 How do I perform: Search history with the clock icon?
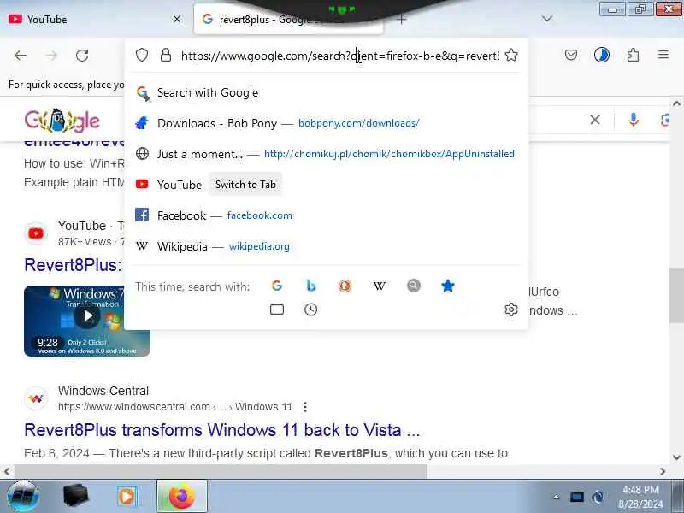[x=310, y=310]
